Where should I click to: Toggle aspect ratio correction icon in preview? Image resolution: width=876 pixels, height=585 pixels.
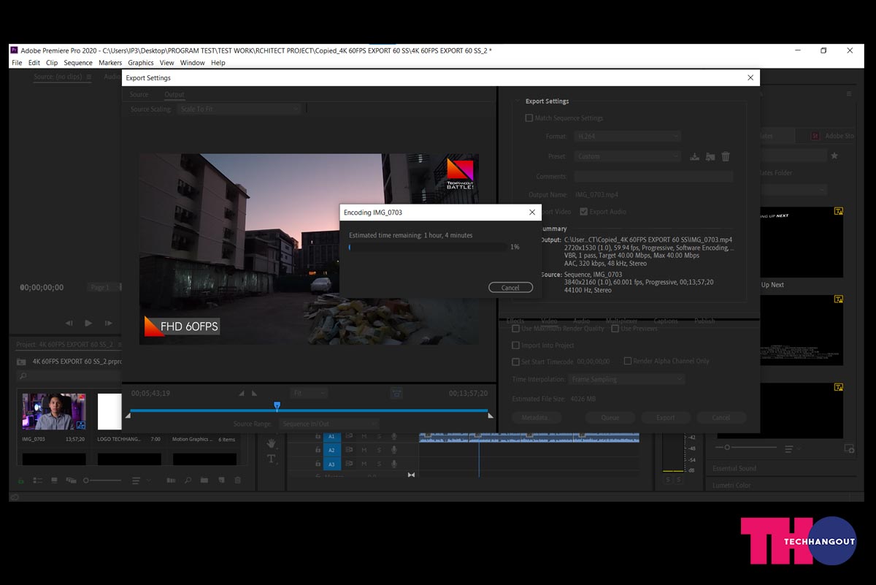click(x=396, y=393)
